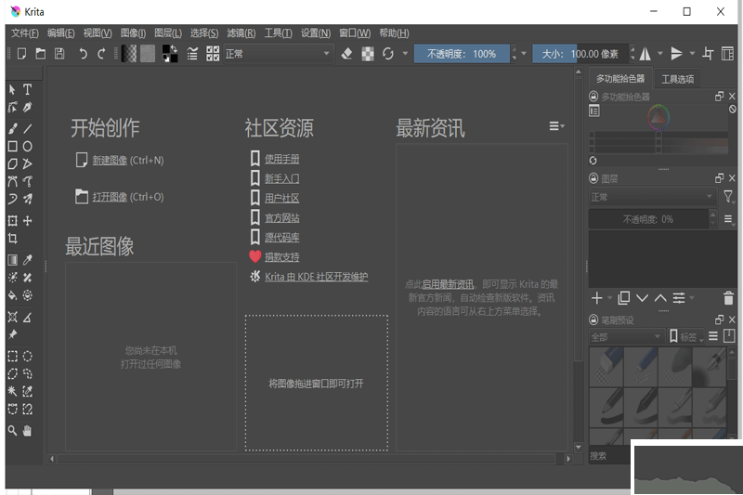Viewport: 743px width, 495px height.
Task: Select the Zoom magnifier tool
Action: (13, 430)
